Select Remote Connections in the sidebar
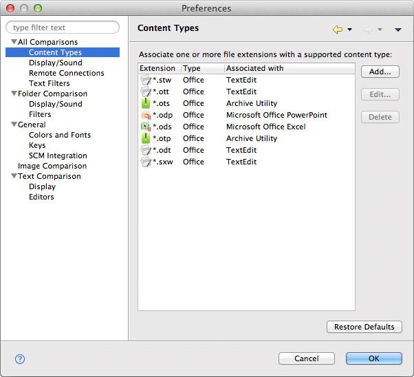Screen dimensions: 414x377 66,73
